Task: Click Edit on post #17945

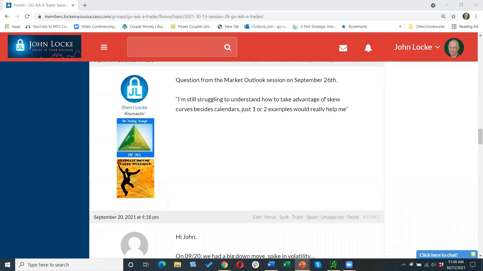Action: (257, 217)
